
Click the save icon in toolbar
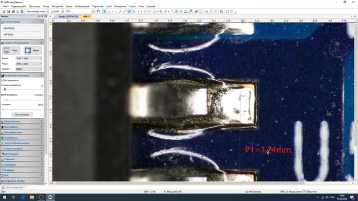coord(8,11)
